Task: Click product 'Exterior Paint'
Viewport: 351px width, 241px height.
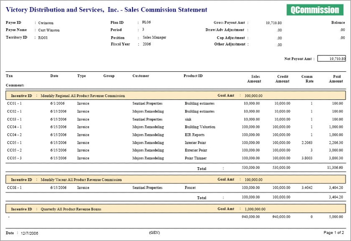Action: [196, 150]
